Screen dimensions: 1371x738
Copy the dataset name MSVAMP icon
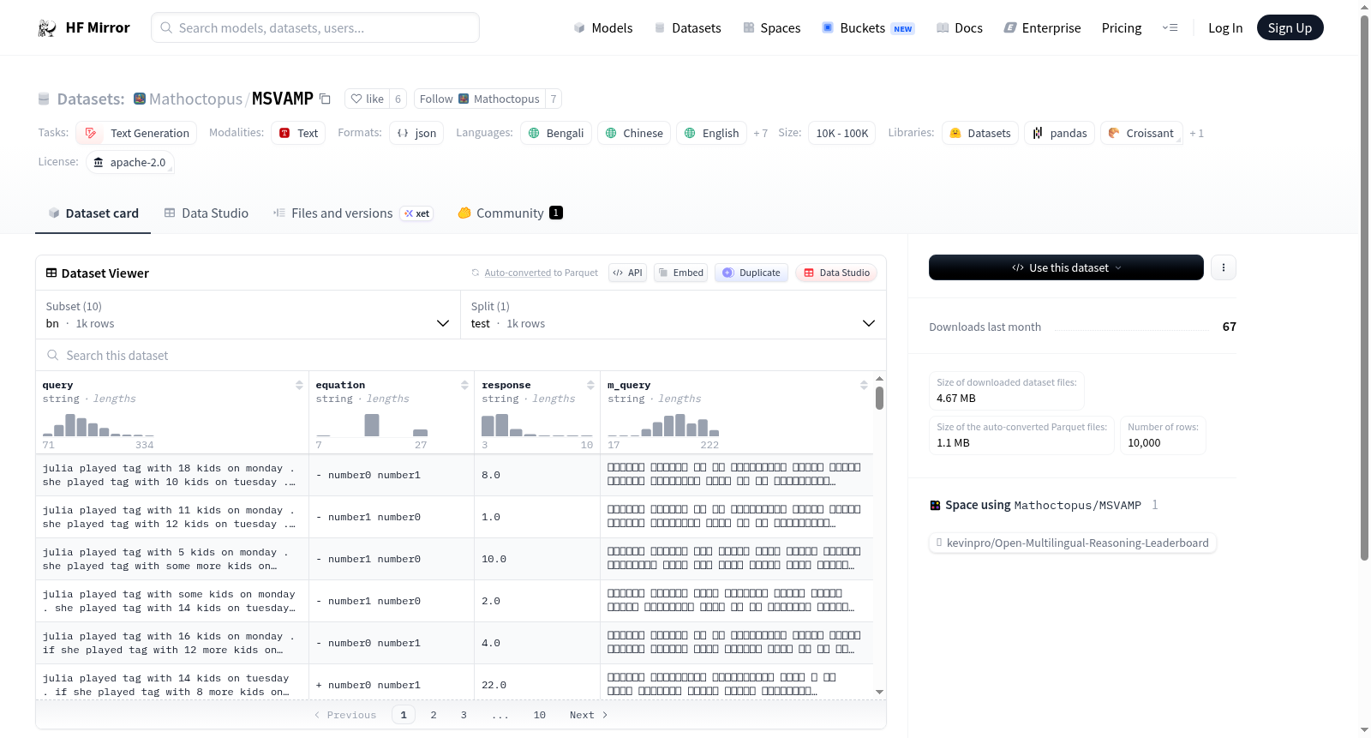(325, 99)
